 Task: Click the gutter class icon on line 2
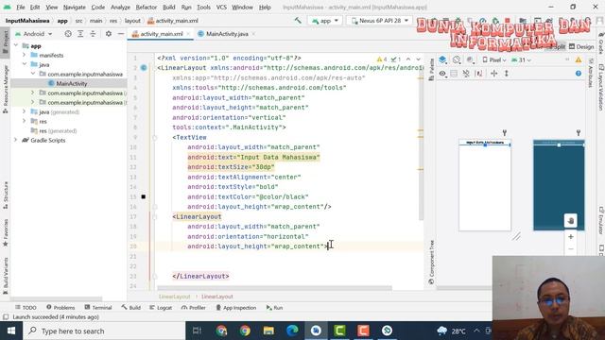pyautogui.click(x=144, y=68)
